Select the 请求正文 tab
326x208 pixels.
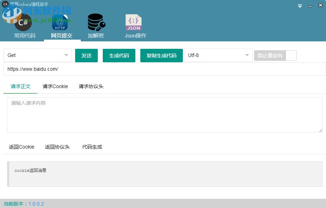(x=20, y=86)
